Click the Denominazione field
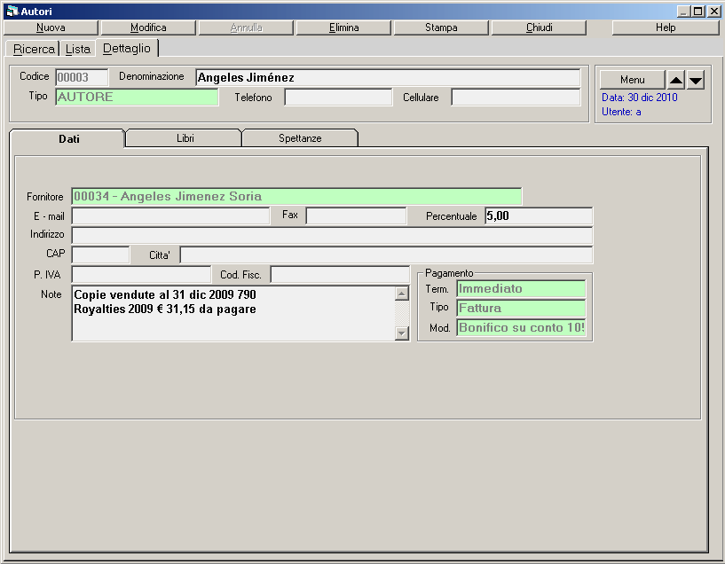 pos(388,78)
